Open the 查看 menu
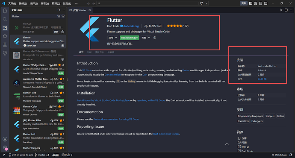 point(44,3)
